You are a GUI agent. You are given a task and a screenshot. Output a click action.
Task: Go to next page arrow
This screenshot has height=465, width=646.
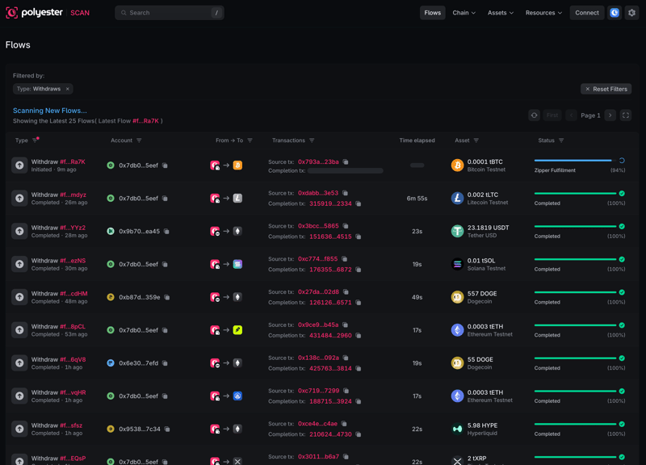click(x=610, y=115)
